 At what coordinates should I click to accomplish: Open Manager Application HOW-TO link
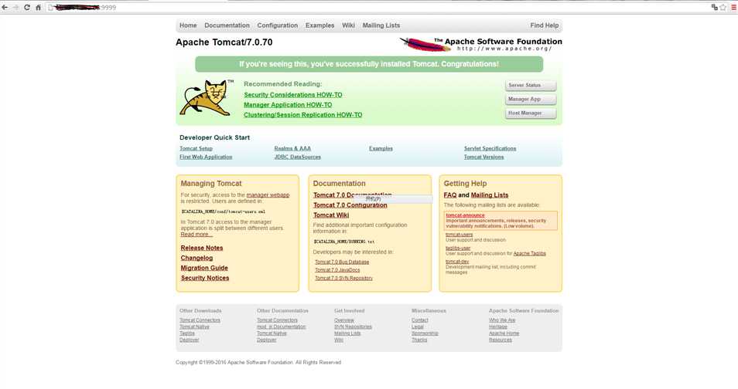(288, 105)
